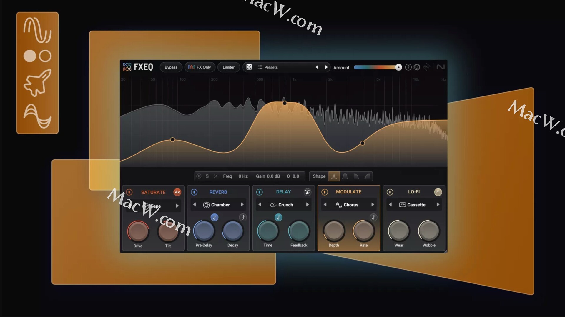This screenshot has height=317, width=565.
Task: Click the dimmed icon beside the gear
Action: coord(426,67)
